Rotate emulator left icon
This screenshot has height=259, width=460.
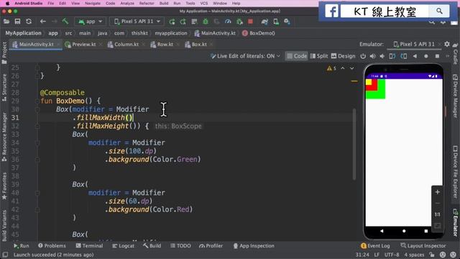click(392, 56)
